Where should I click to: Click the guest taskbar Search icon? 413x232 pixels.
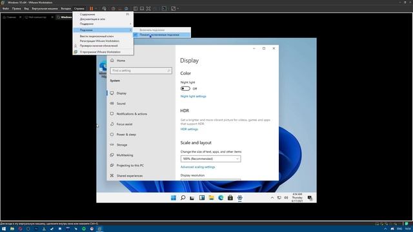coord(183,198)
